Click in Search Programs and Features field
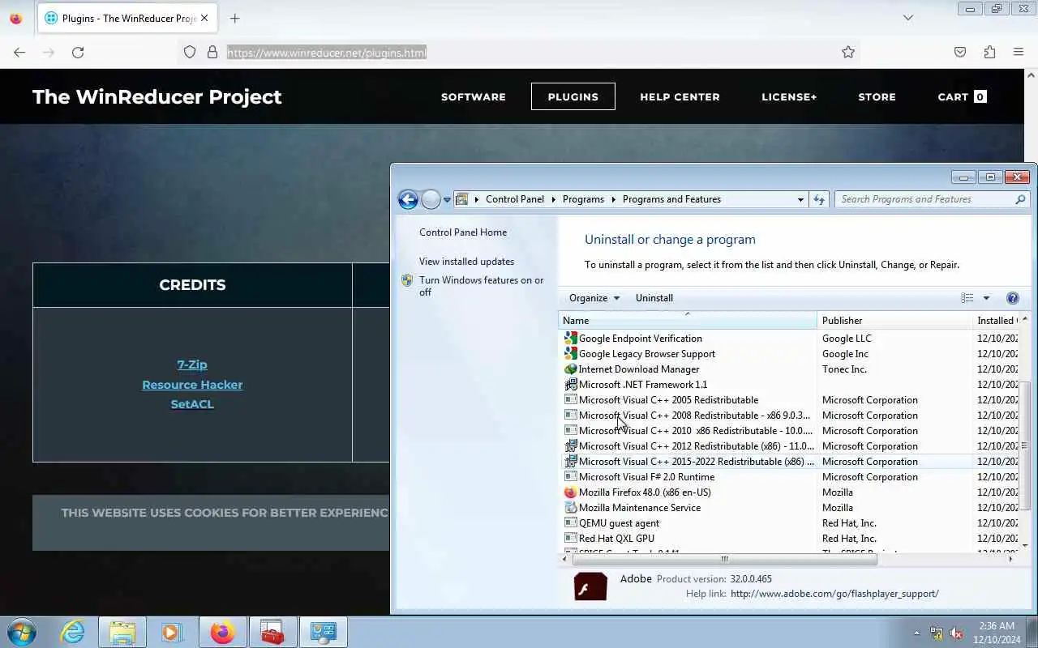Viewport: 1038px width, 648px height. point(924,199)
